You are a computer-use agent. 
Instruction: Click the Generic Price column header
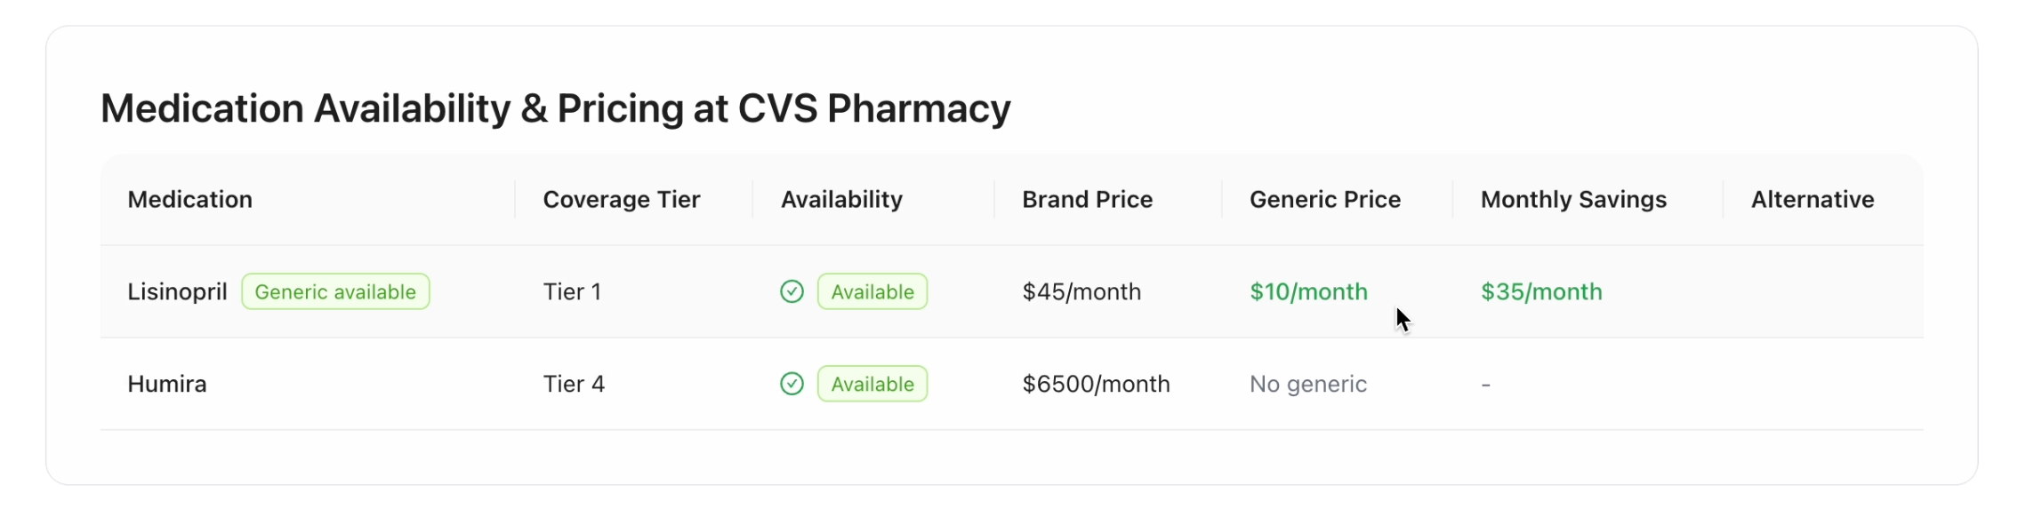(1324, 199)
